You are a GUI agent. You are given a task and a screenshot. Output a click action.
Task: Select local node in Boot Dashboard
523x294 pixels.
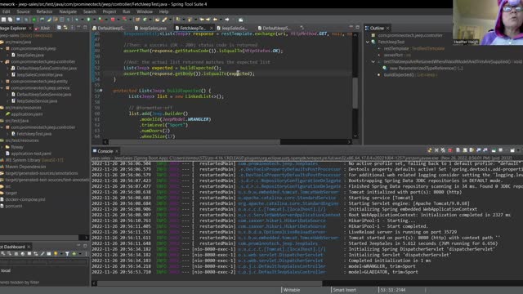pyautogui.click(x=6, y=270)
